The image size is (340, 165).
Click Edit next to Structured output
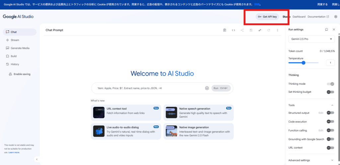point(321,113)
